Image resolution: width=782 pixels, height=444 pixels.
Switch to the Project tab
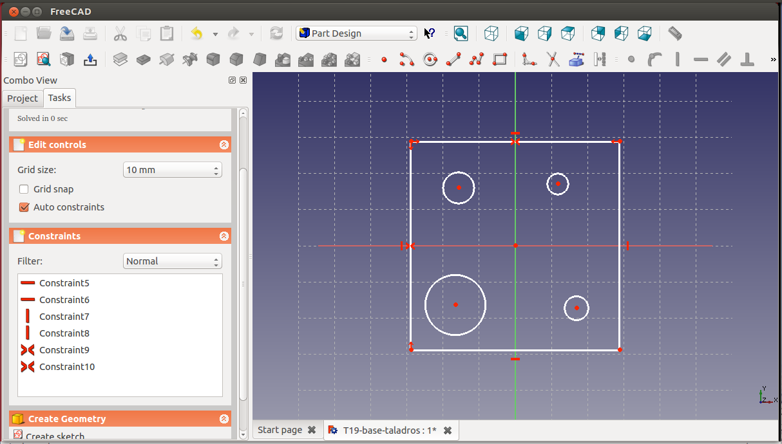(x=23, y=98)
